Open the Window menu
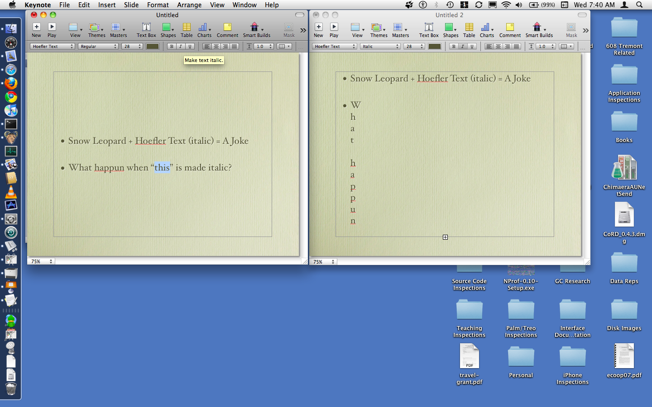 pyautogui.click(x=244, y=5)
